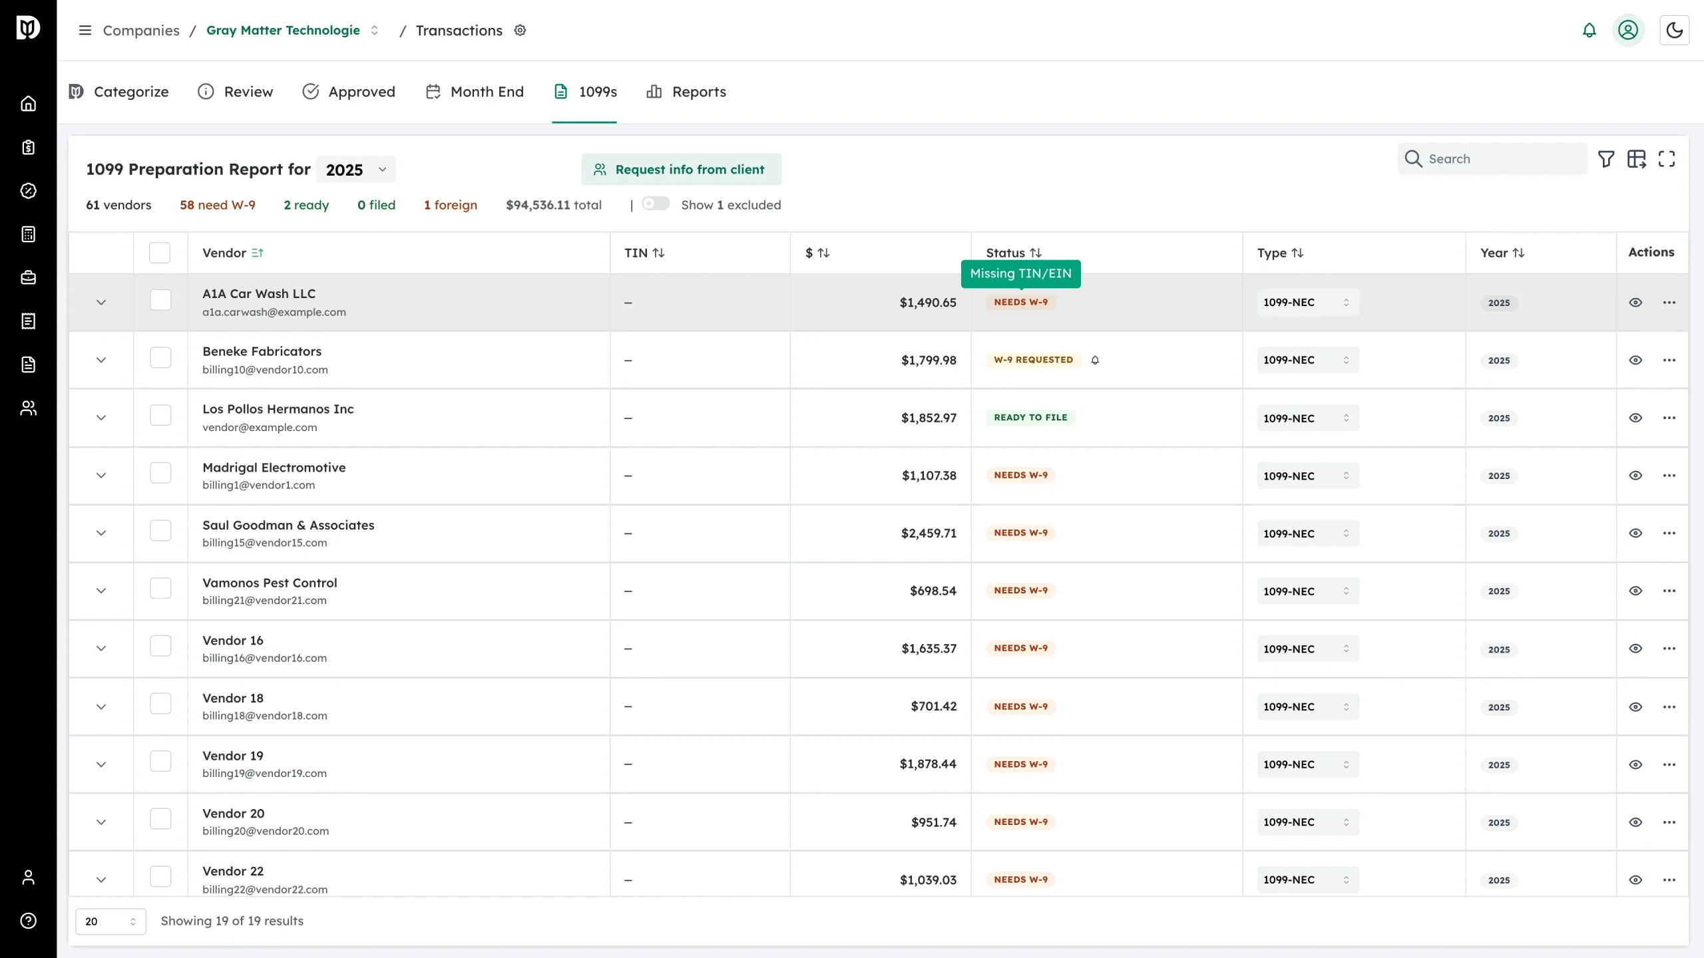Open the Reports tab

coord(686,92)
